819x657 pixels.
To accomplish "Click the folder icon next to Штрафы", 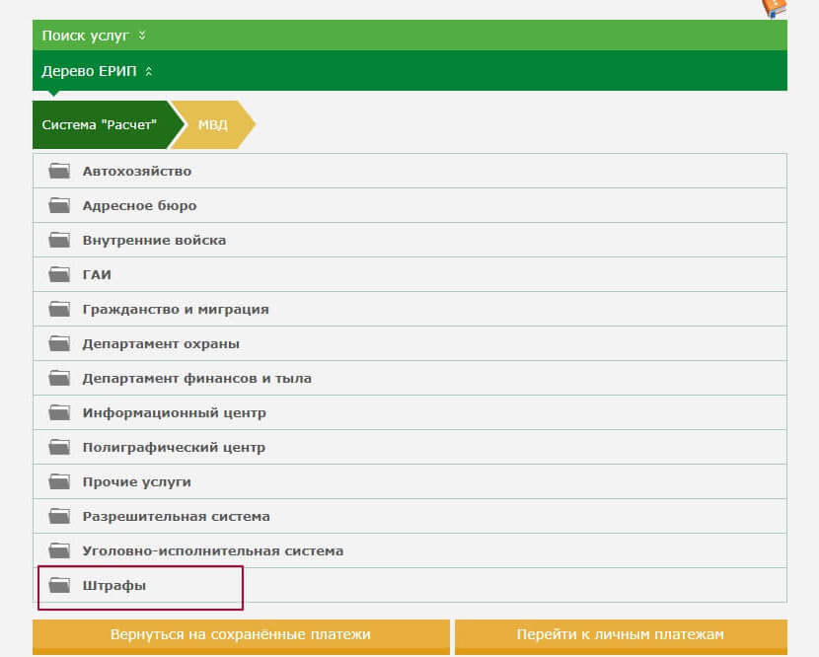I will point(60,586).
